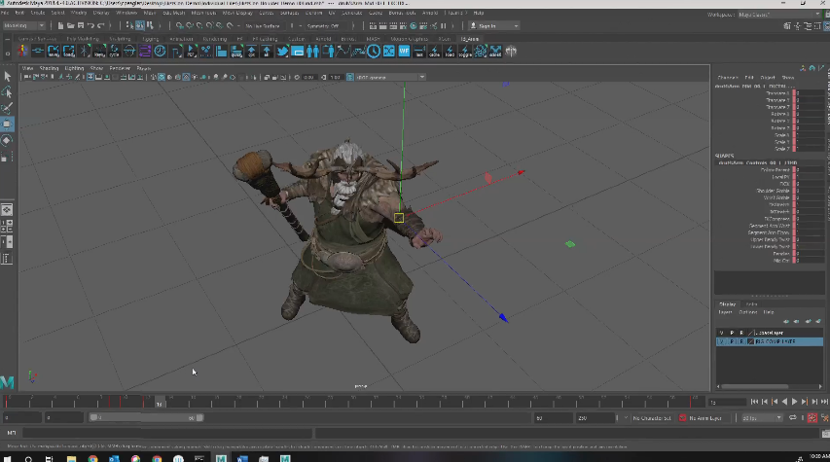Click the Open Scene folder icon
The width and height of the screenshot is (830, 462).
[70, 25]
